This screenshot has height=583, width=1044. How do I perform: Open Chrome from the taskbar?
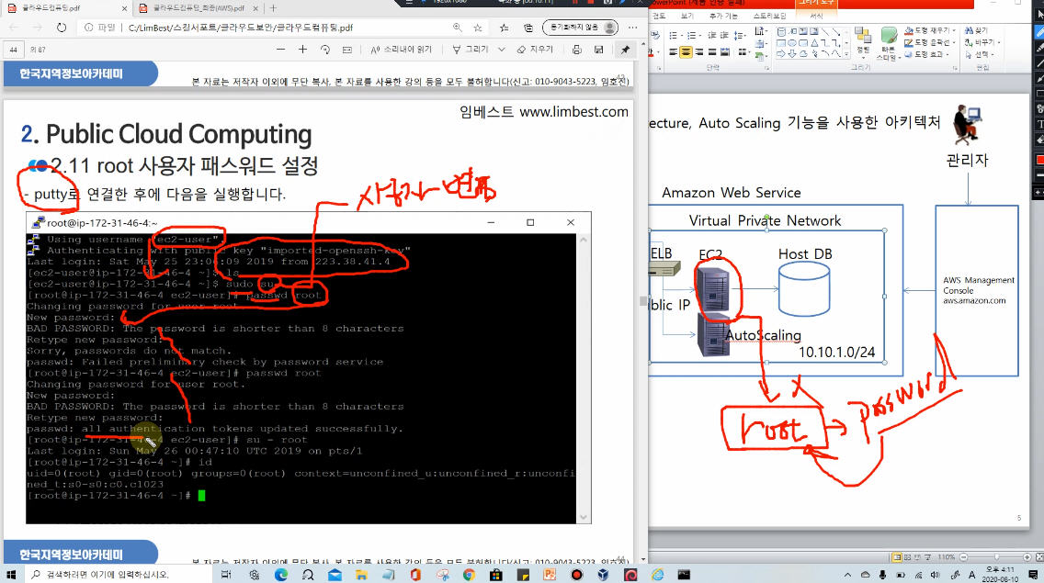pos(469,575)
